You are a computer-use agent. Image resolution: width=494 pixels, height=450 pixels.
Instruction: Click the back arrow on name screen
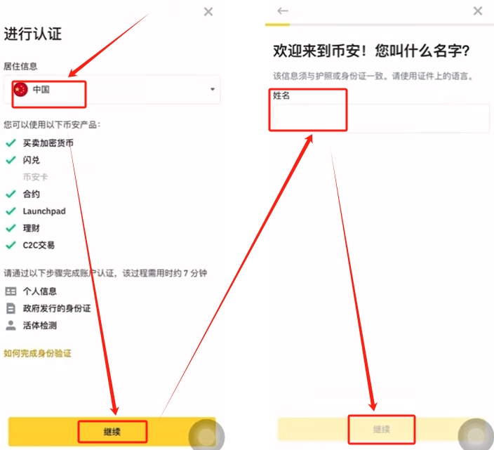pos(283,11)
